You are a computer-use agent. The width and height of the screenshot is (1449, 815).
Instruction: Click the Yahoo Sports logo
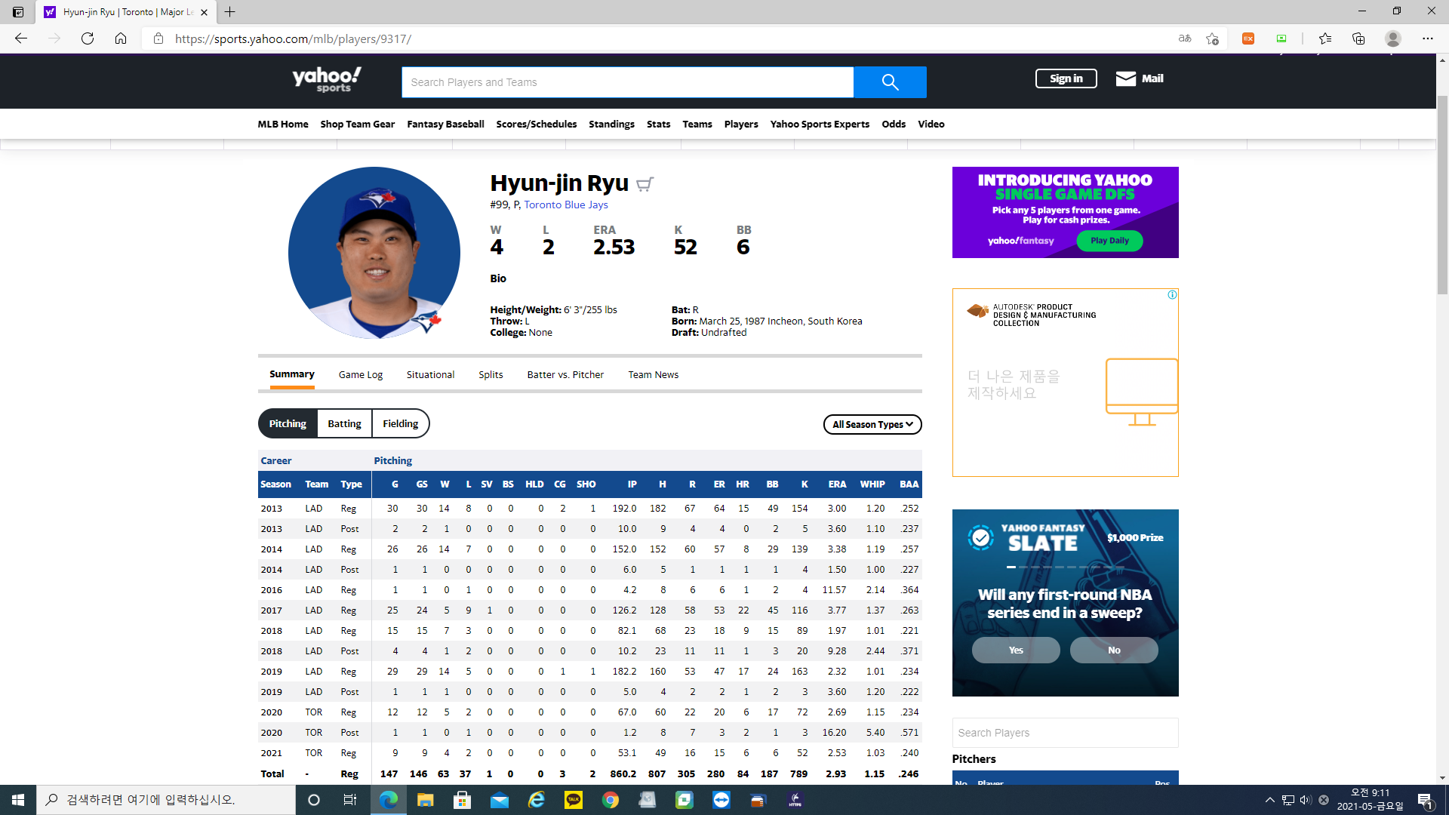[x=327, y=79]
